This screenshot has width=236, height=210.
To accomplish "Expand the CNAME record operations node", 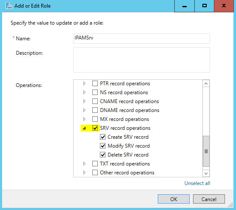I will (84, 101).
